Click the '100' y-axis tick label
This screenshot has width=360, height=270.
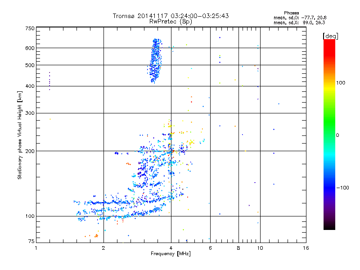[30, 216]
